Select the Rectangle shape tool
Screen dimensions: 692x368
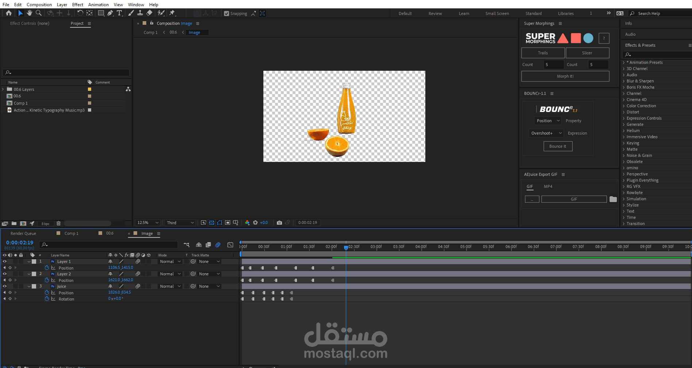101,13
